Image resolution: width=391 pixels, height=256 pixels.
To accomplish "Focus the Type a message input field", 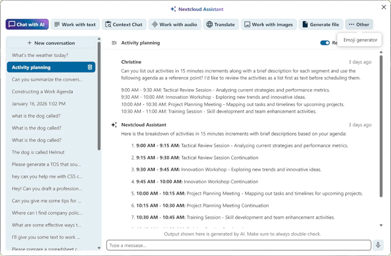I will (x=239, y=245).
